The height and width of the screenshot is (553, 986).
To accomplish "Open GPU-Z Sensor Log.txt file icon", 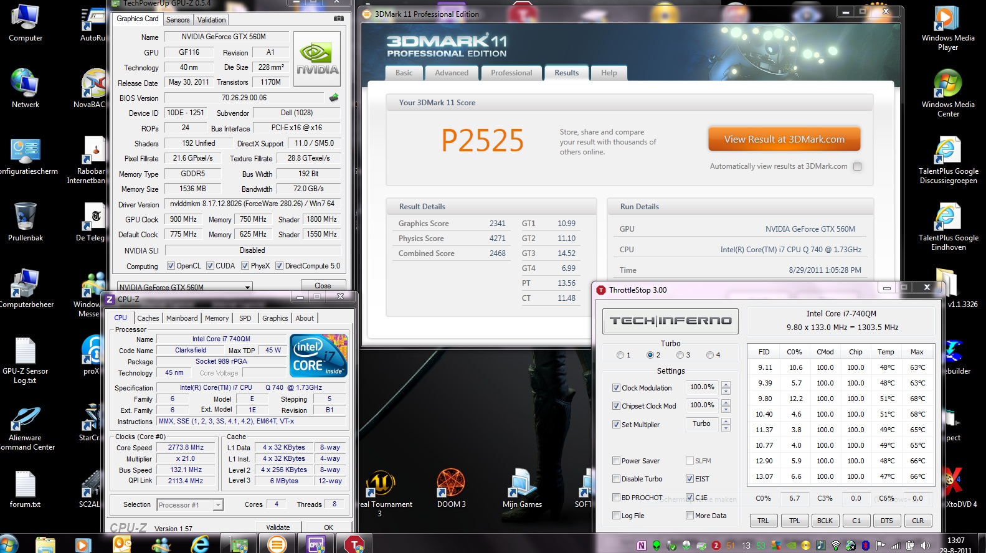I will click(26, 360).
